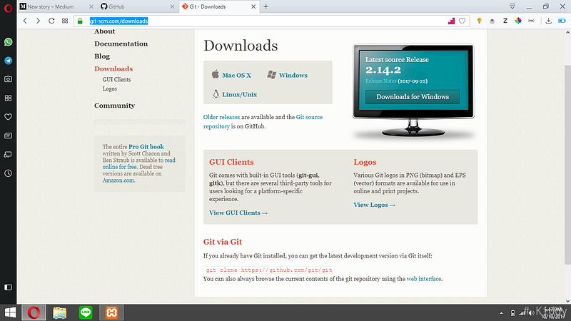
Task: Click the Linux/Unix download link
Action: (240, 95)
